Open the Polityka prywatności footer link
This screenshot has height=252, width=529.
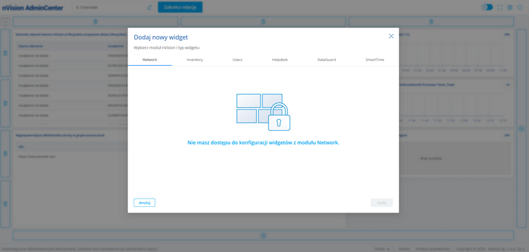[433, 249]
